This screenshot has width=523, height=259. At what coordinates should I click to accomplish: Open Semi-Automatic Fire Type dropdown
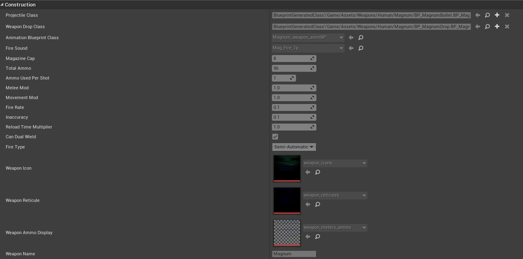coord(294,147)
